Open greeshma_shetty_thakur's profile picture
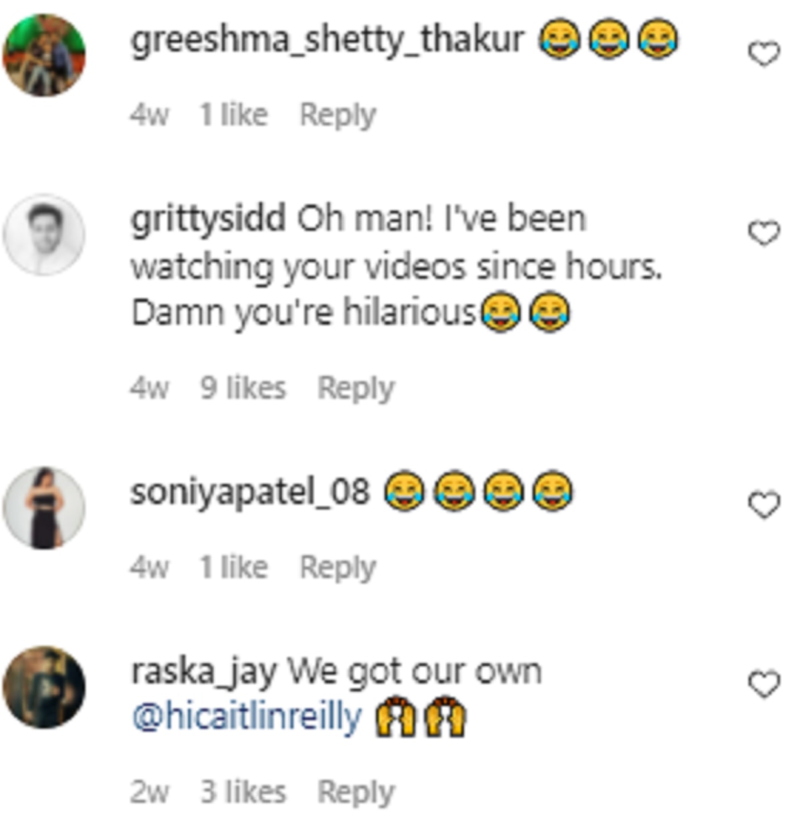 [x=44, y=55]
